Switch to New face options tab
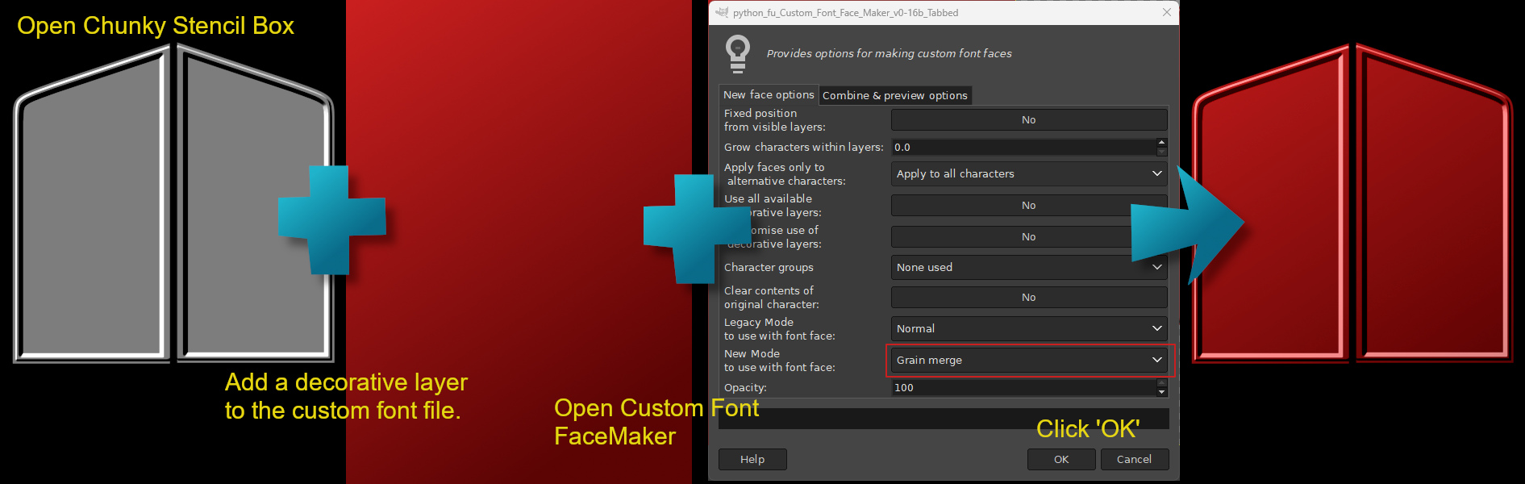Viewport: 1525px width, 484px height. tap(769, 95)
